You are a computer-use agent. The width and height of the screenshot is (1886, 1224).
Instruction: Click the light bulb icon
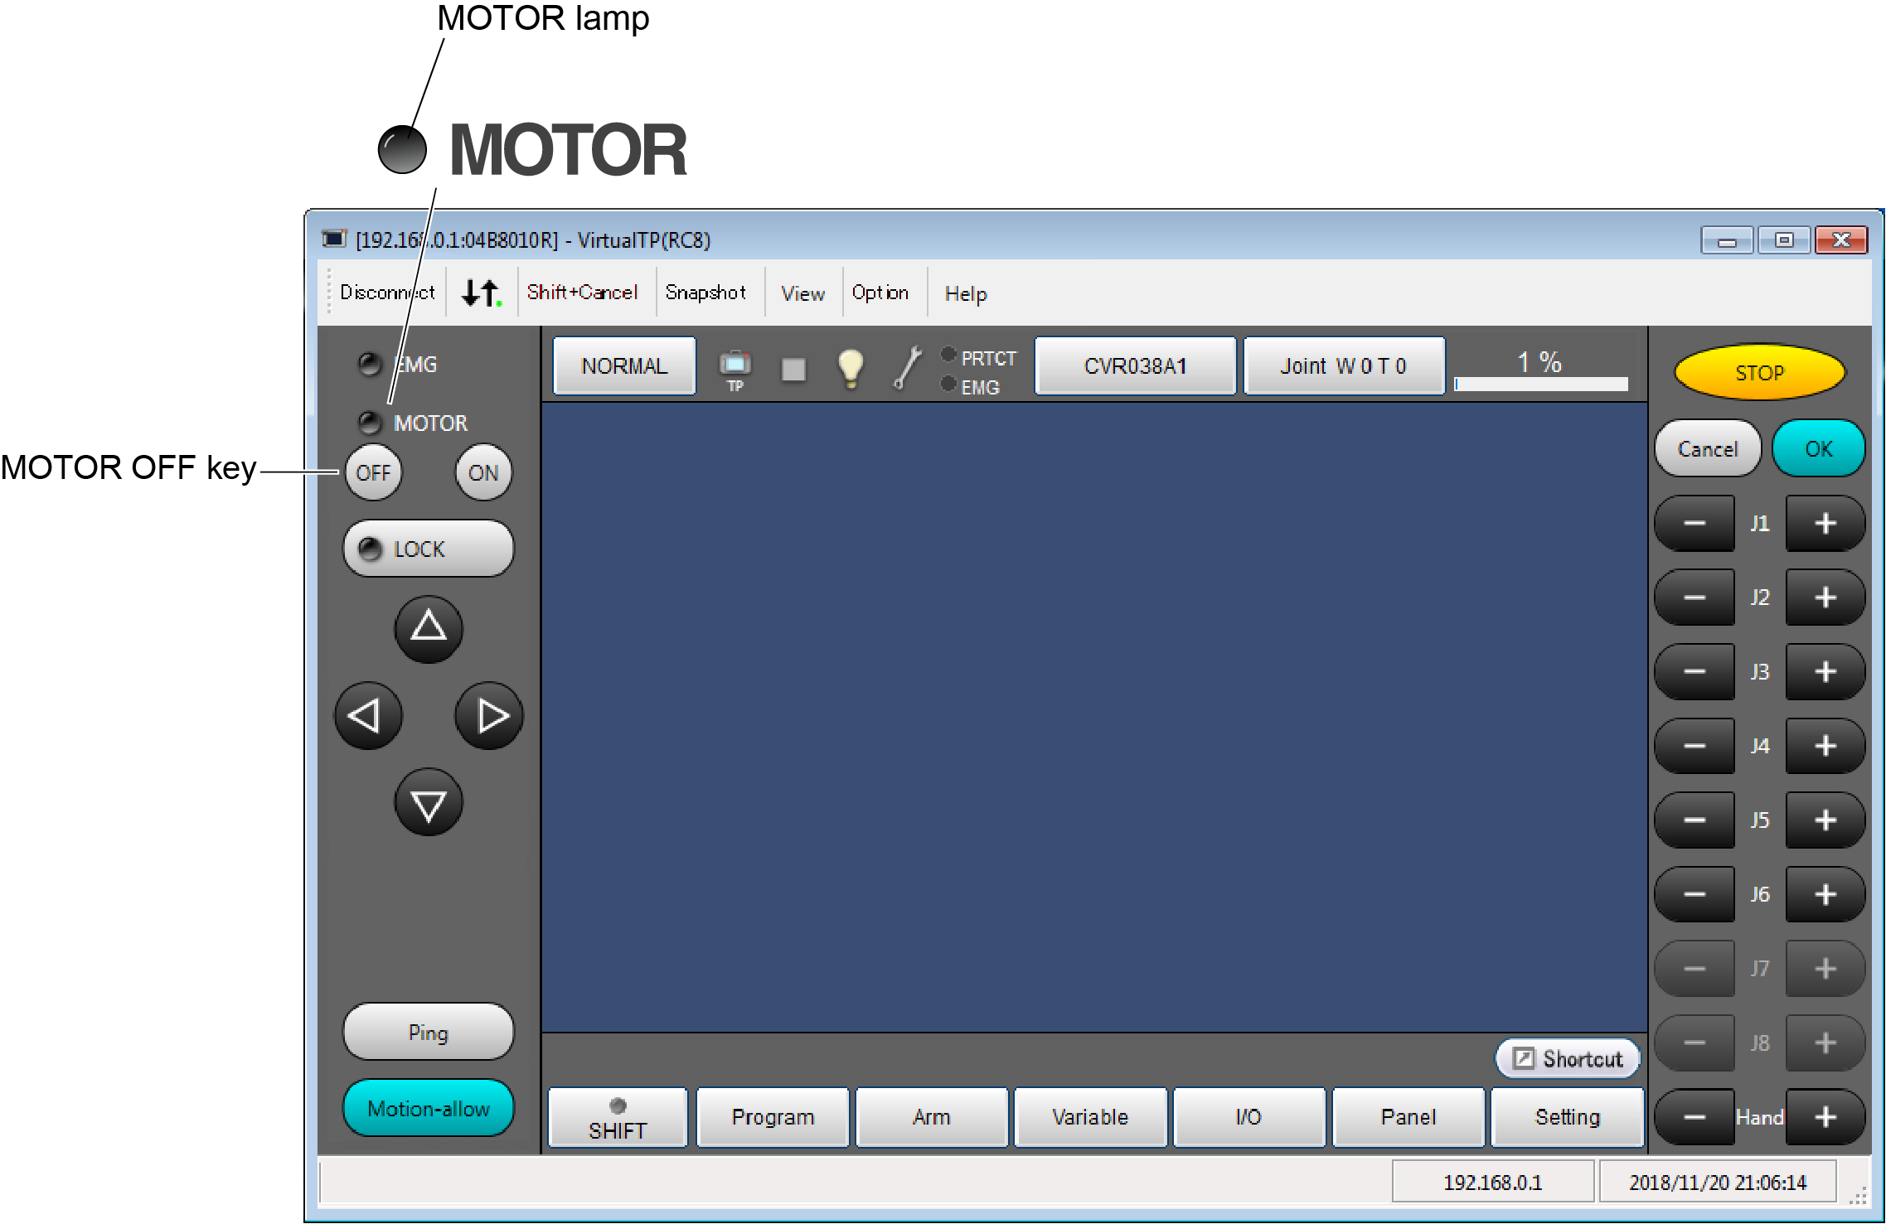[851, 367]
